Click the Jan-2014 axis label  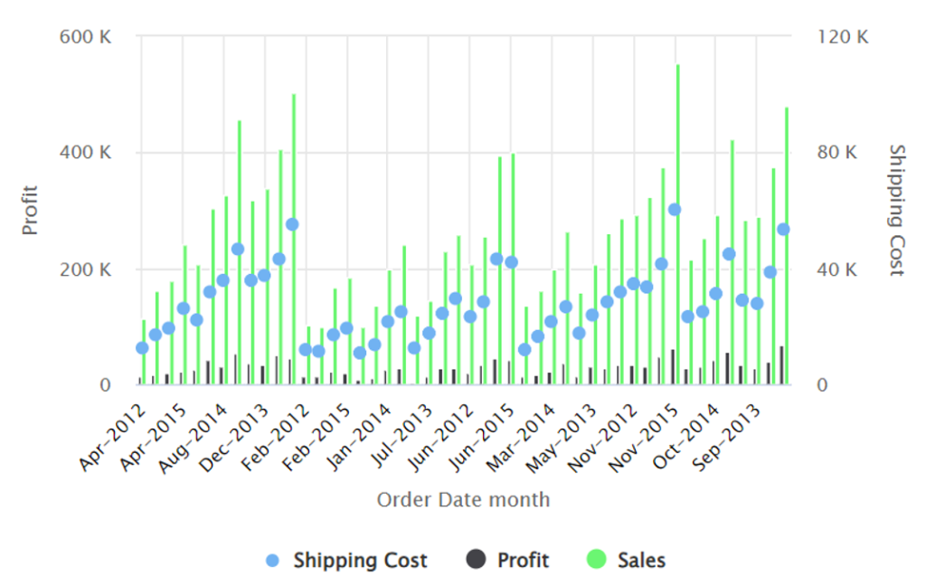click(x=358, y=438)
